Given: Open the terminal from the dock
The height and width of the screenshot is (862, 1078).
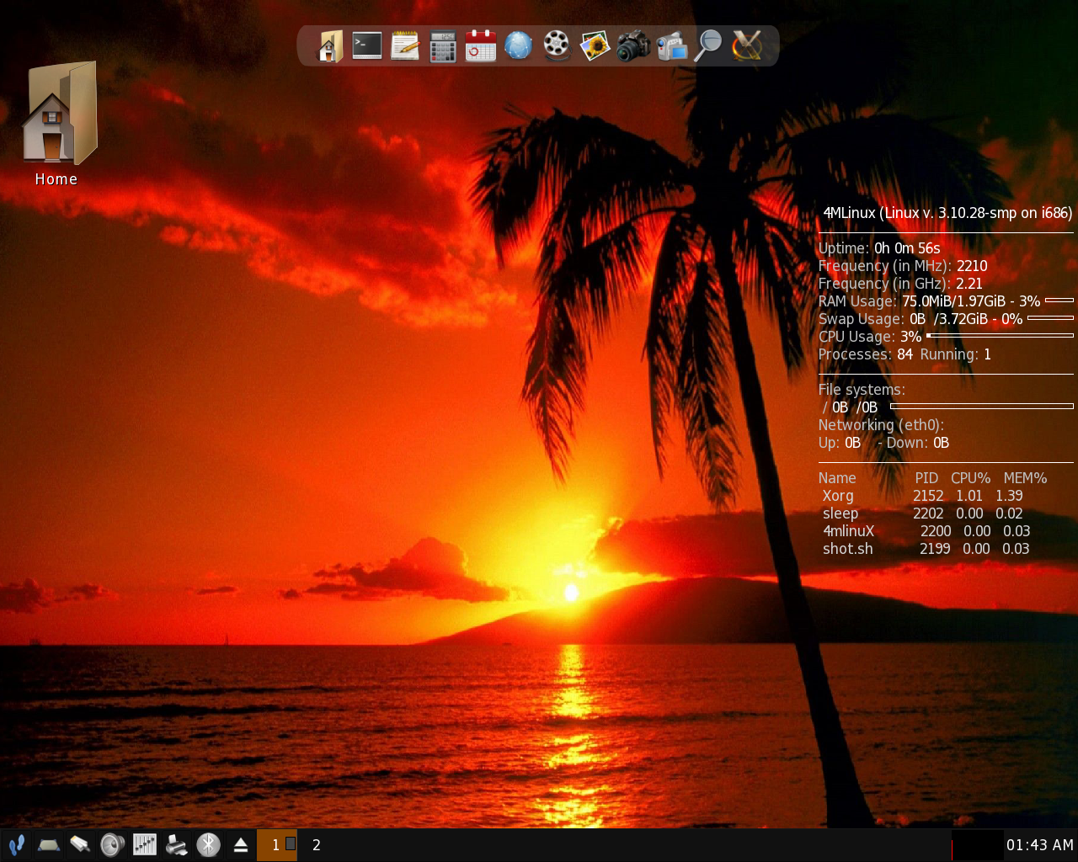Looking at the screenshot, I should click(x=367, y=45).
